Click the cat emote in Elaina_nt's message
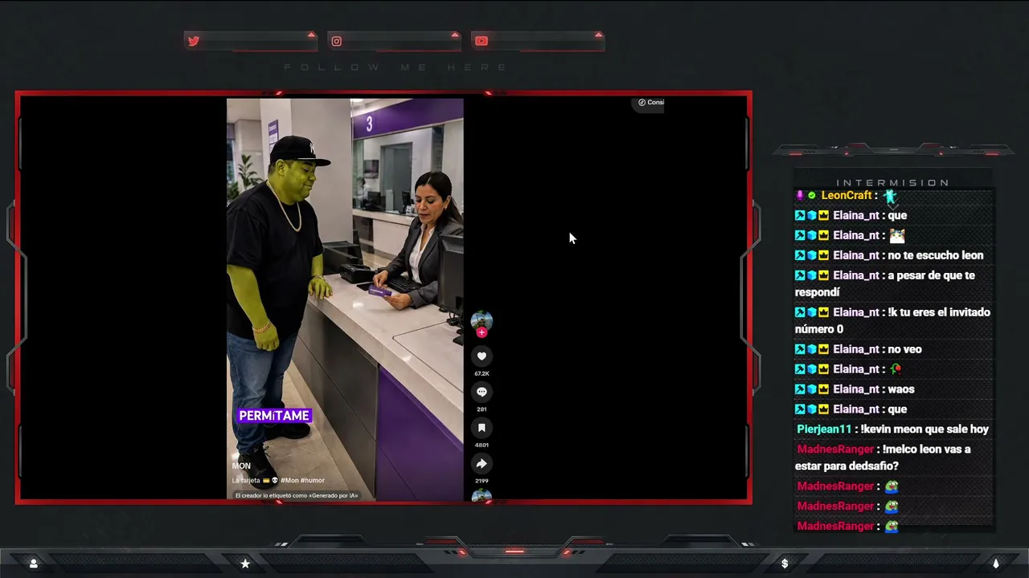 tap(897, 235)
